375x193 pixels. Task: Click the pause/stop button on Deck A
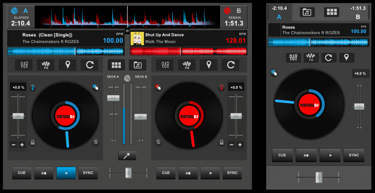coord(44,173)
